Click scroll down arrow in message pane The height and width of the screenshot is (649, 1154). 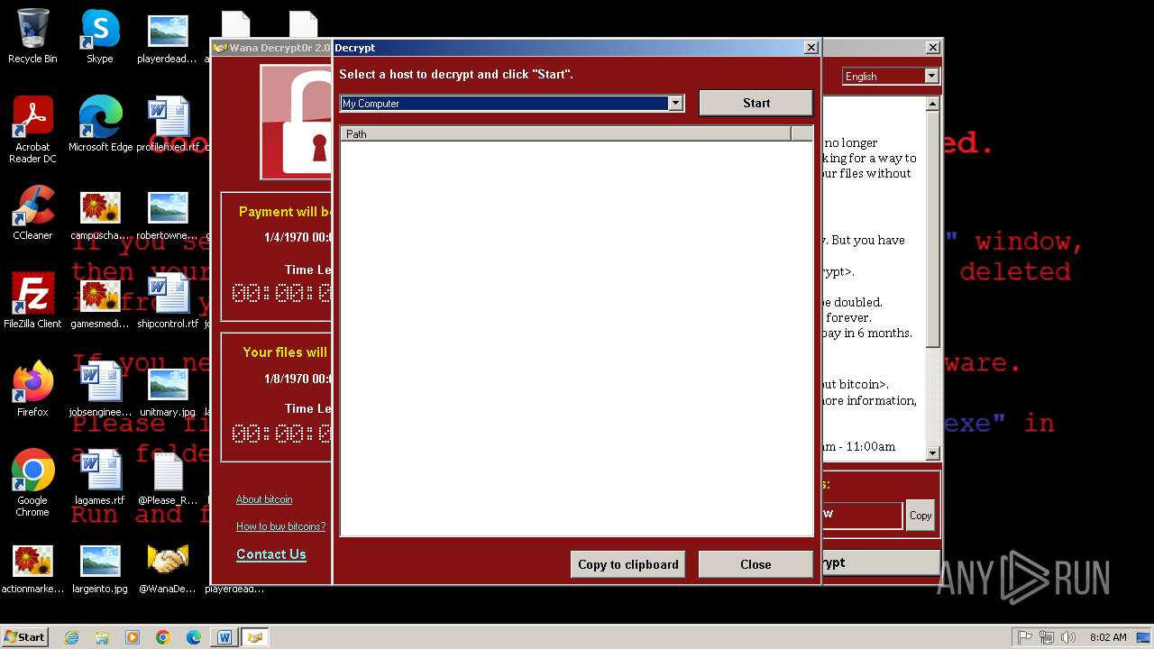pos(933,453)
